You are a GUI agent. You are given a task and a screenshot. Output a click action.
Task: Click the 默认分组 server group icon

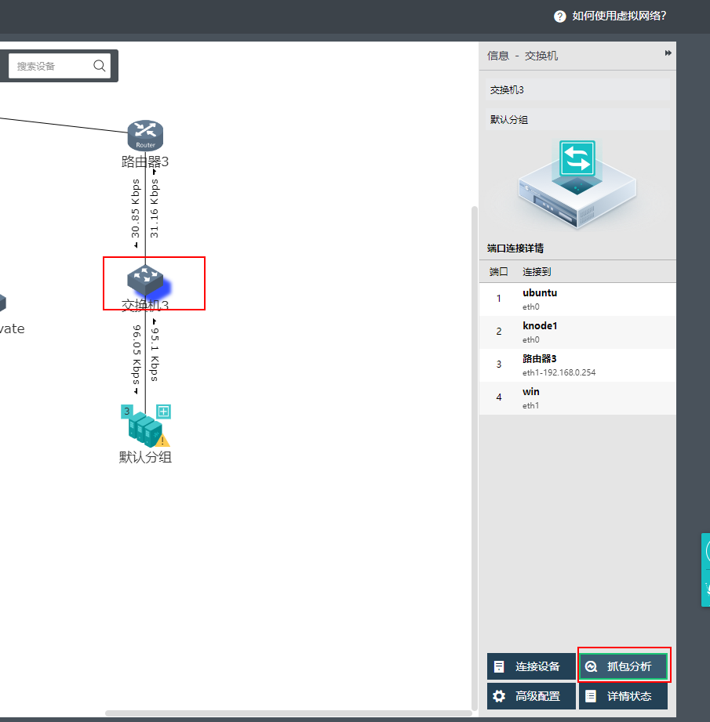[x=145, y=430]
